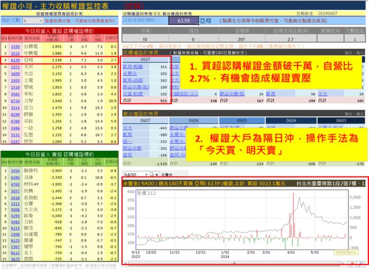
Task: Open stock code 1514 亞力 link
Action: [x=15, y=108]
